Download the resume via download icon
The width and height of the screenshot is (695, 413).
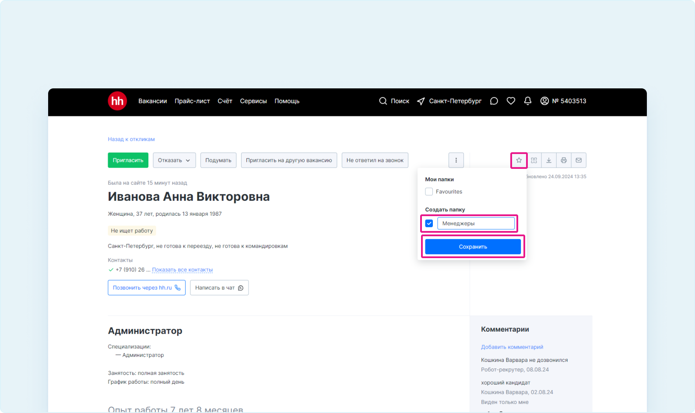[x=549, y=160]
